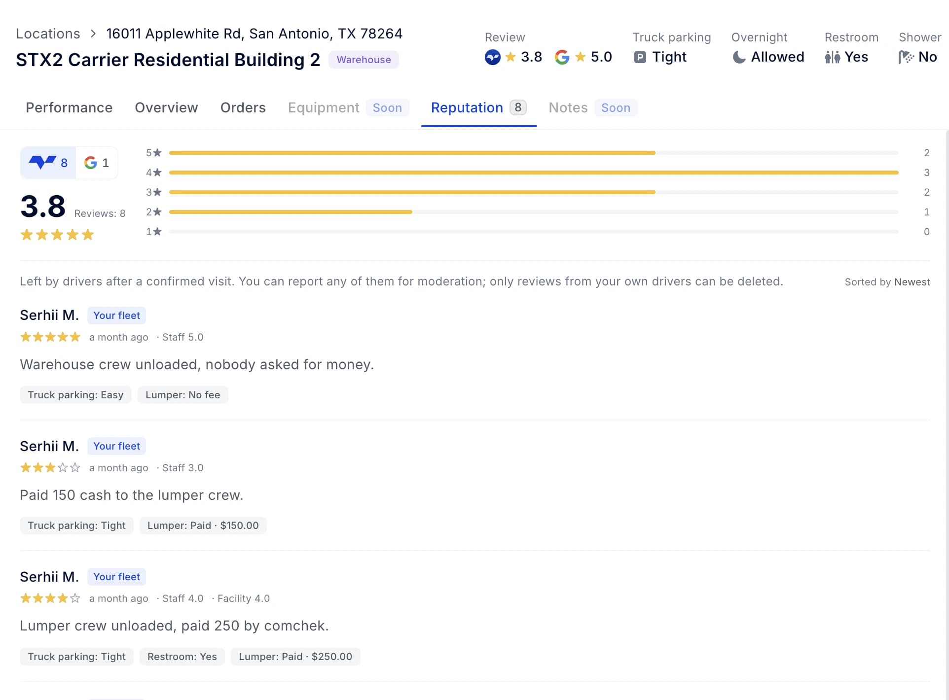The width and height of the screenshot is (949, 700).
Task: Click the overnight moon icon
Action: (x=739, y=57)
